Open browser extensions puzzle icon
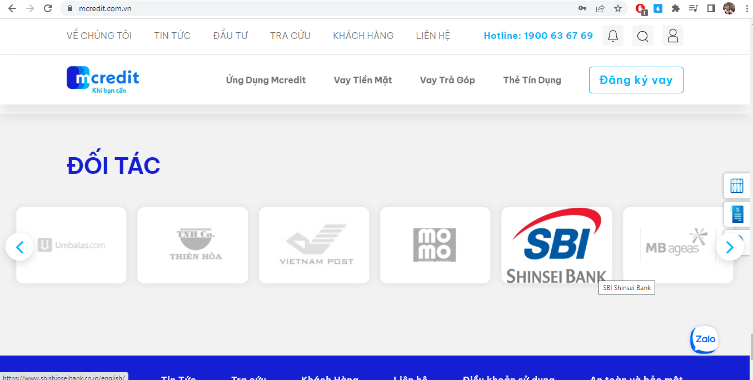This screenshot has height=380, width=753. point(676,8)
